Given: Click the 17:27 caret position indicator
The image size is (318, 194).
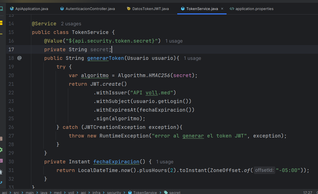Looking at the screenshot, I should point(307,192).
